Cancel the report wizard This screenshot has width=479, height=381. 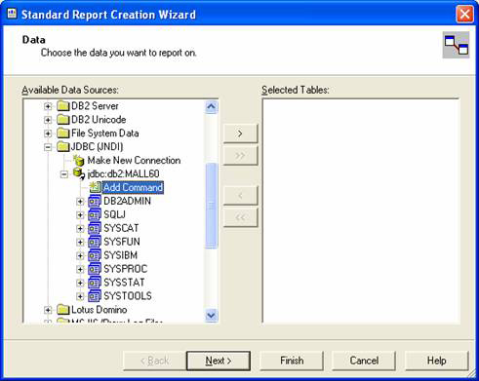[x=364, y=361]
